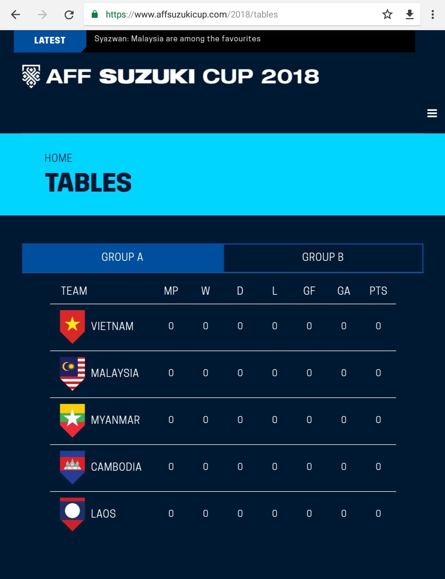Click the download icon in address bar
Screen dimensions: 445x579
tap(410, 15)
